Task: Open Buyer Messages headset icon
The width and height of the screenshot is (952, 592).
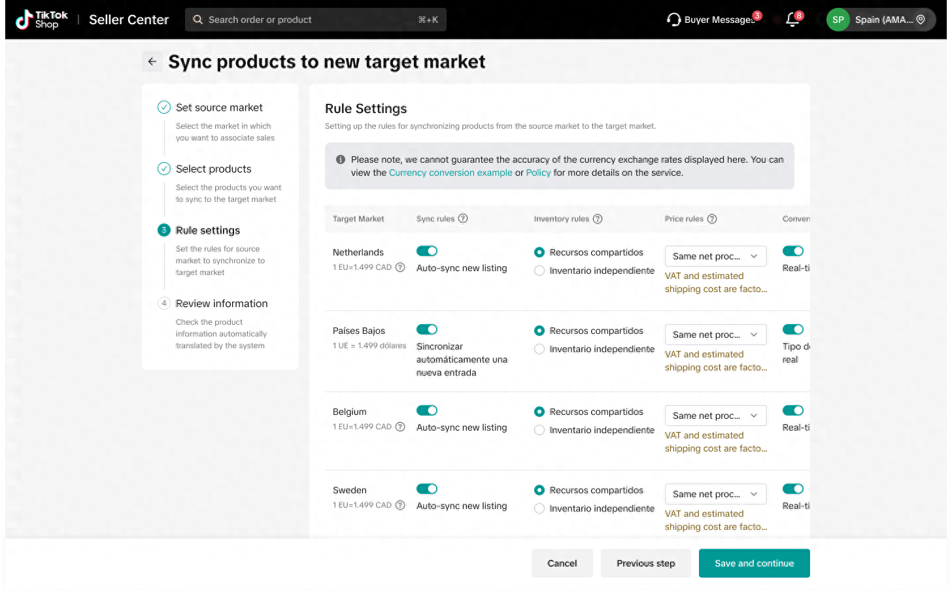Action: (x=673, y=20)
